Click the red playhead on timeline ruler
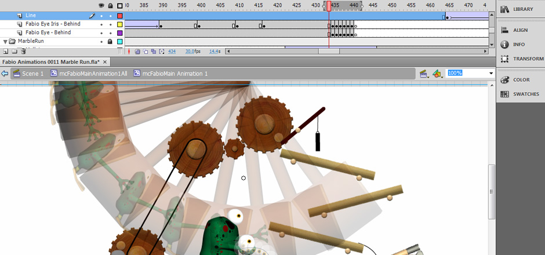The image size is (545, 255). [329, 6]
